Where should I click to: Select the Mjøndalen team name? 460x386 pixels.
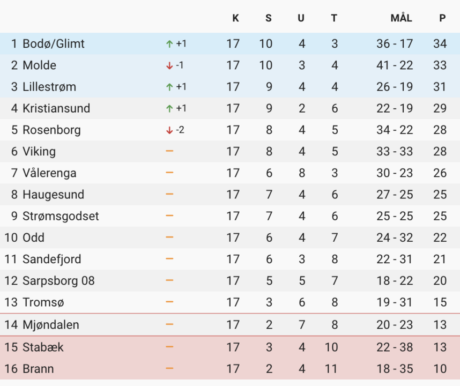point(51,324)
